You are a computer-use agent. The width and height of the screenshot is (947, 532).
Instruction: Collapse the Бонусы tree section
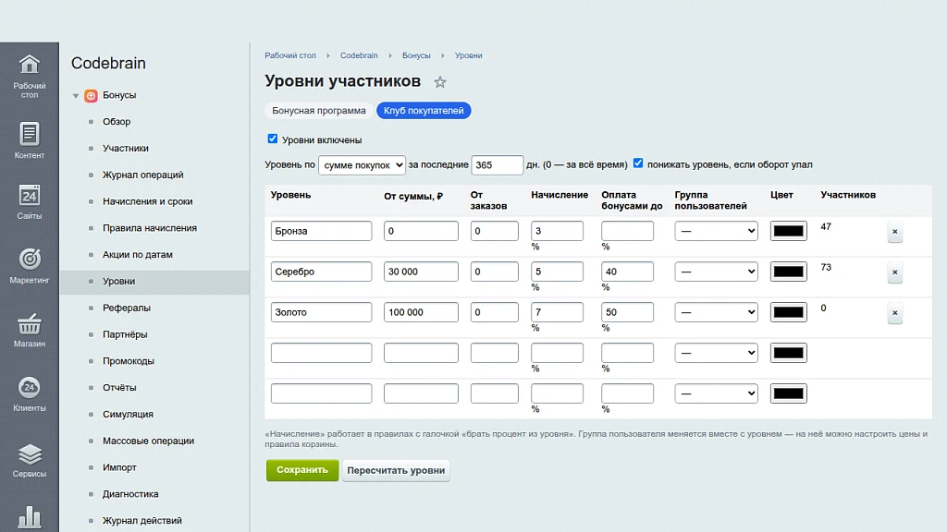(x=76, y=96)
